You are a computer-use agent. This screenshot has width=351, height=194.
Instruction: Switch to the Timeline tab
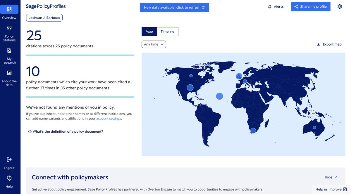(167, 32)
